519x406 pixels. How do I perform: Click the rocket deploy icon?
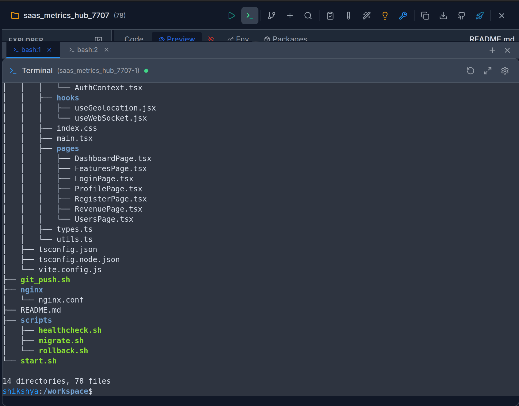tap(480, 16)
